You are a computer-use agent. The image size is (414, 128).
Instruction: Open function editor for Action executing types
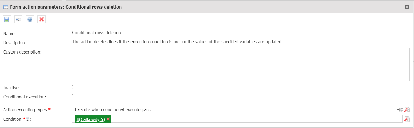pyautogui.click(x=407, y=109)
